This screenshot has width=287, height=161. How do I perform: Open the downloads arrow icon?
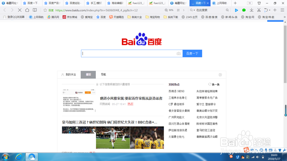click(x=251, y=10)
